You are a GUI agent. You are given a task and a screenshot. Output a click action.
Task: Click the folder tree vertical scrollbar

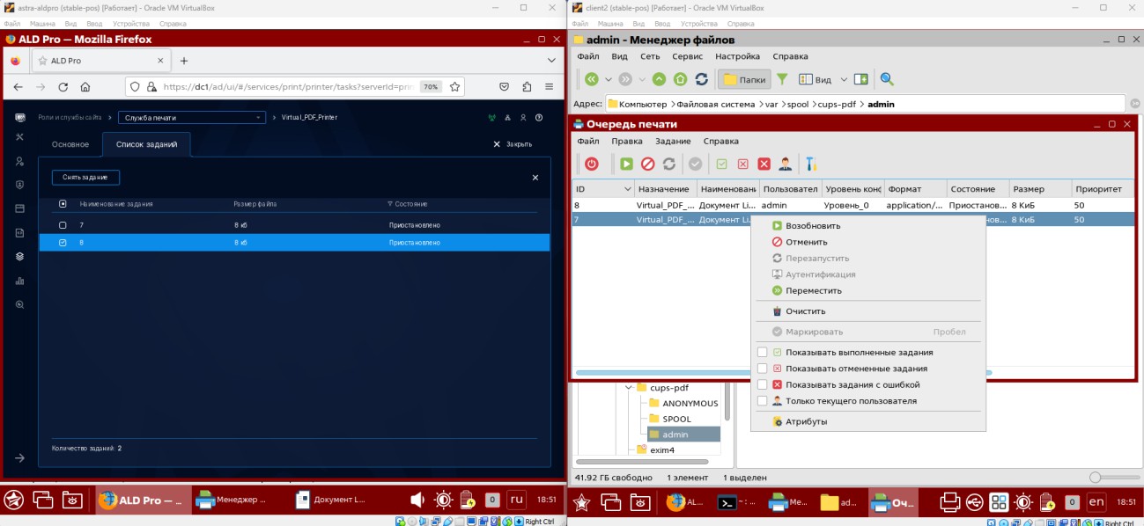(727, 400)
